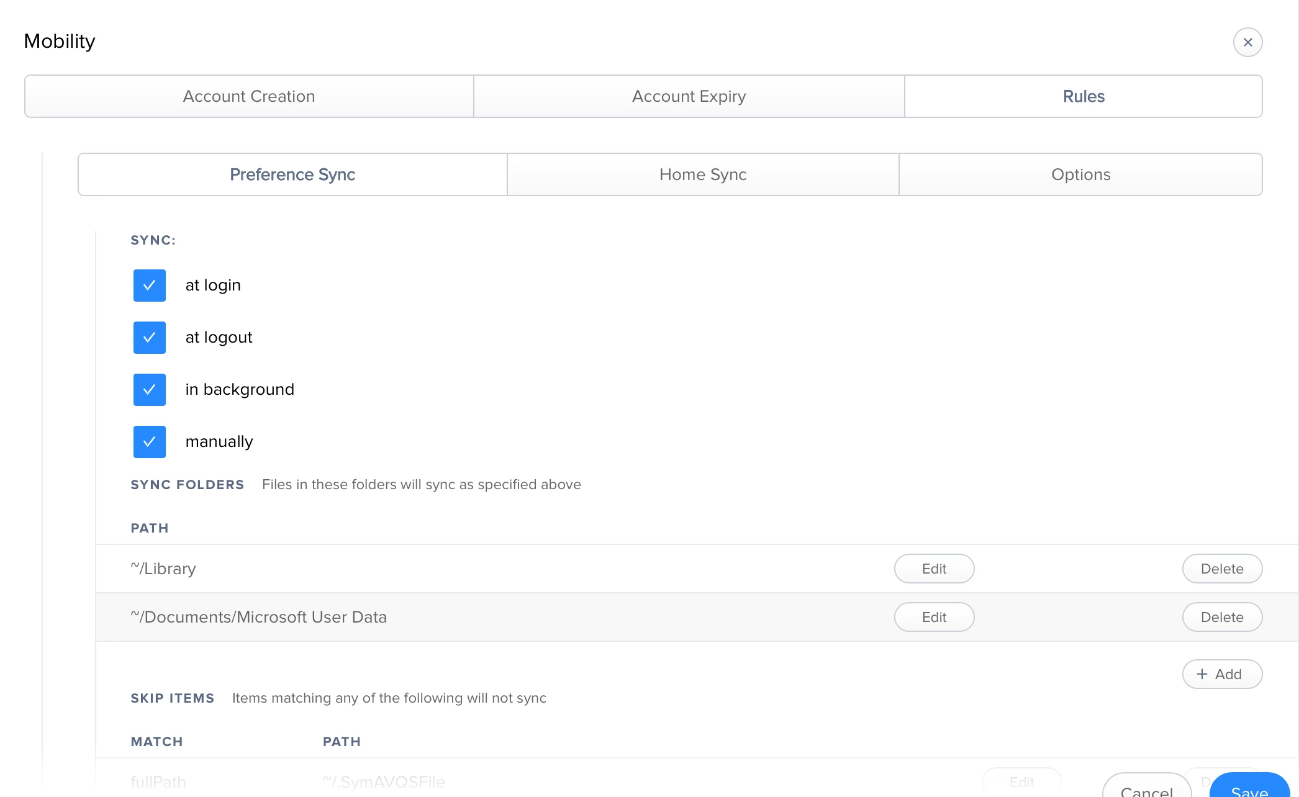The image size is (1299, 797).
Task: Disable the 'in background' sync checkbox
Action: click(149, 390)
